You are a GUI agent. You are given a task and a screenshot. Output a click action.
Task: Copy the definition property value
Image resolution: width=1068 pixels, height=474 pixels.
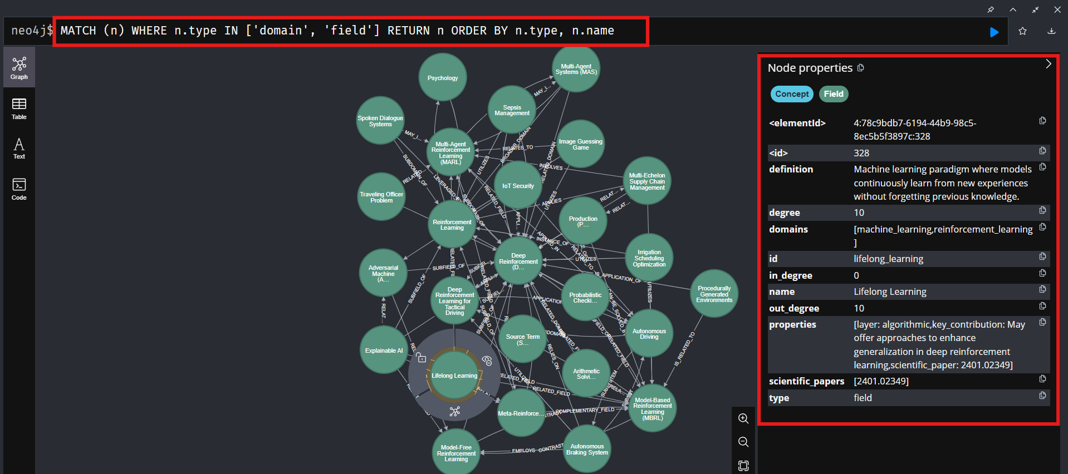(1042, 167)
